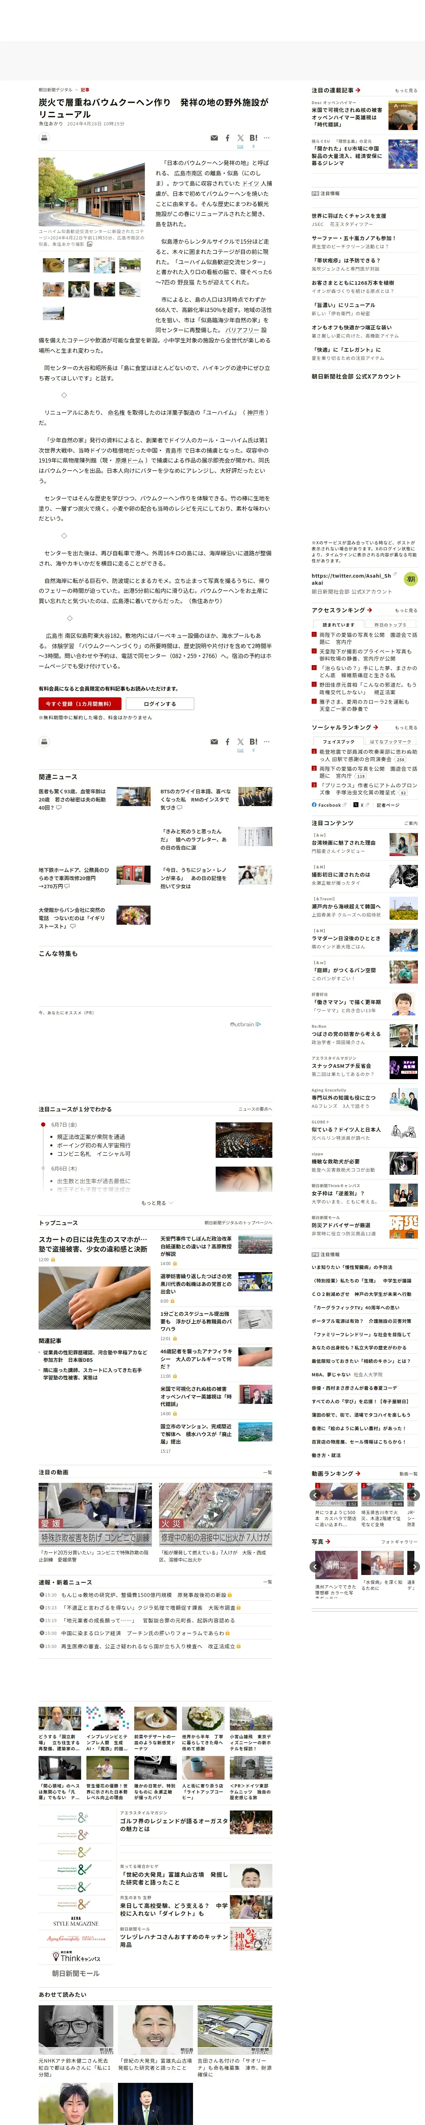Go to next photo in 写真 carousel
425x2125 pixels.
pyautogui.click(x=414, y=1566)
